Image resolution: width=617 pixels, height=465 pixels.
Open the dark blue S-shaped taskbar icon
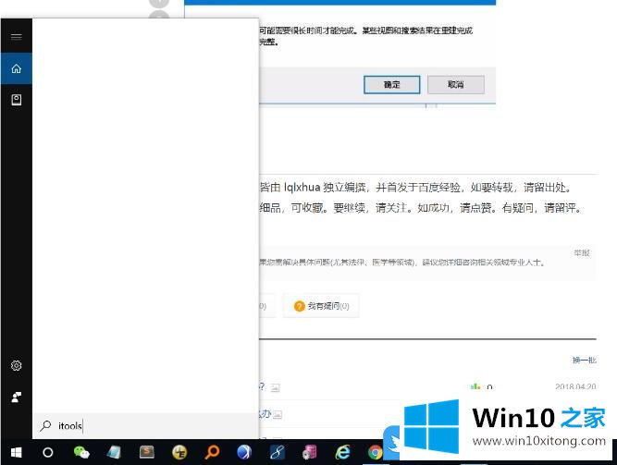(277, 452)
